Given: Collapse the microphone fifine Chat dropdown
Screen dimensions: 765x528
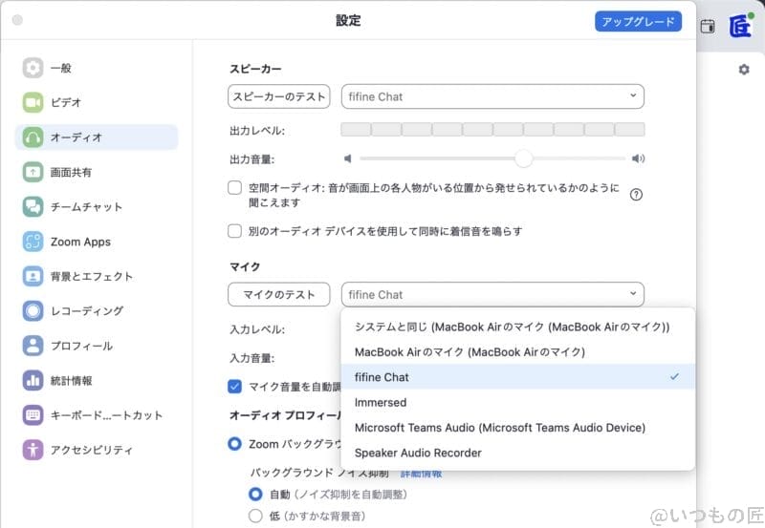Looking at the screenshot, I should (492, 294).
